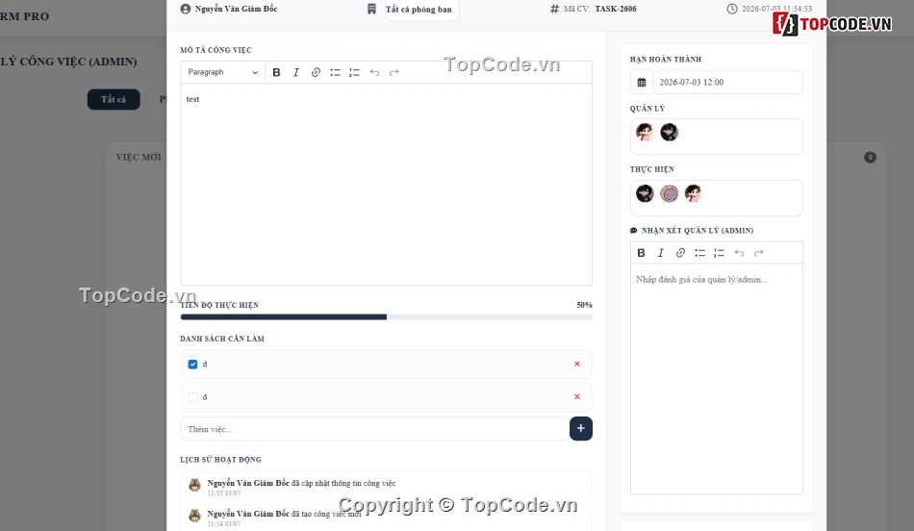Toggle italic in the admin review editor
This screenshot has height=531, width=914.
click(660, 253)
